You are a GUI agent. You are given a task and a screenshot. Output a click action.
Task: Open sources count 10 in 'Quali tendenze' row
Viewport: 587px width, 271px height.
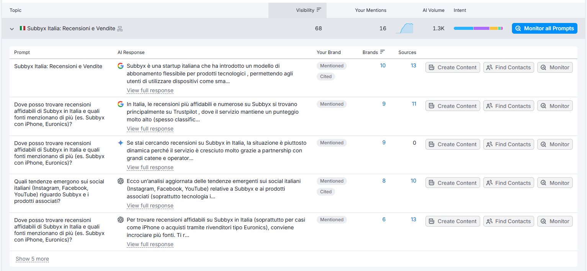tap(414, 181)
